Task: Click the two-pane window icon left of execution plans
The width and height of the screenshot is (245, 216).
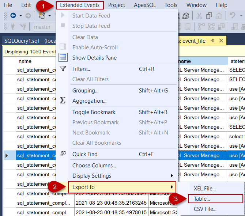Action: tap(188, 27)
